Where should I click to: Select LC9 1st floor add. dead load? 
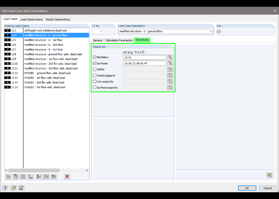pyautogui.click(x=47, y=59)
